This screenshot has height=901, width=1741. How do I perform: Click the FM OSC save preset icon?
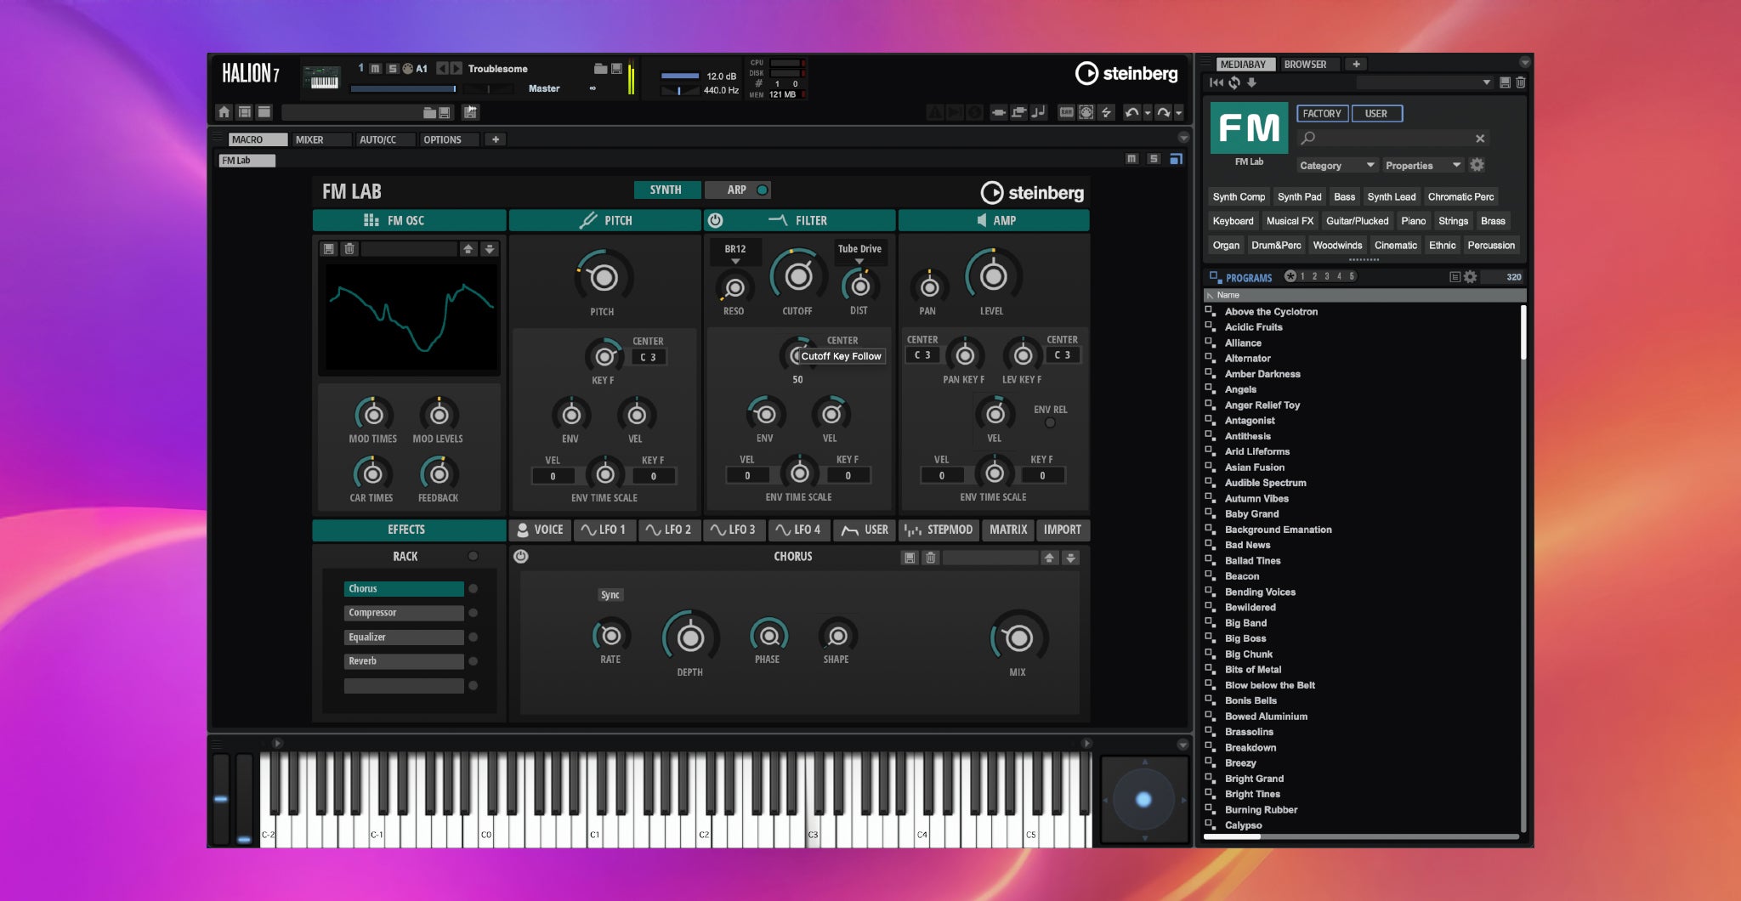[329, 249]
